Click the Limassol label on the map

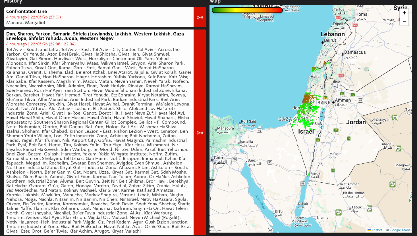pyautogui.click(x=267, y=18)
